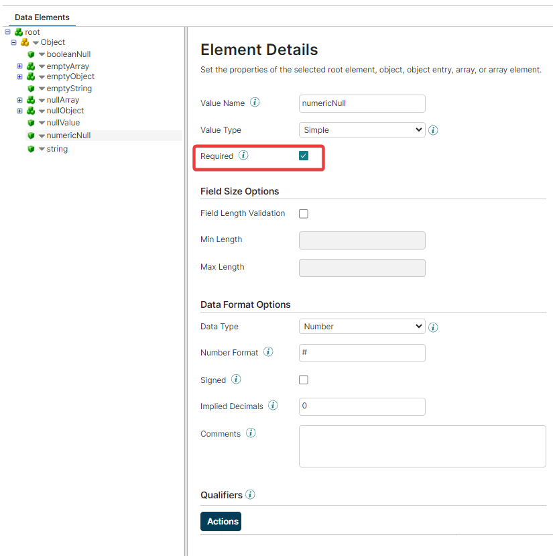The height and width of the screenshot is (556, 553).
Task: Click the info icon beside Value Name
Action: pos(255,103)
